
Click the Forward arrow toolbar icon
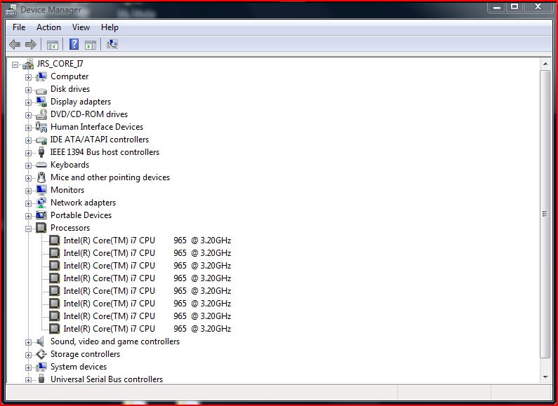tap(31, 44)
